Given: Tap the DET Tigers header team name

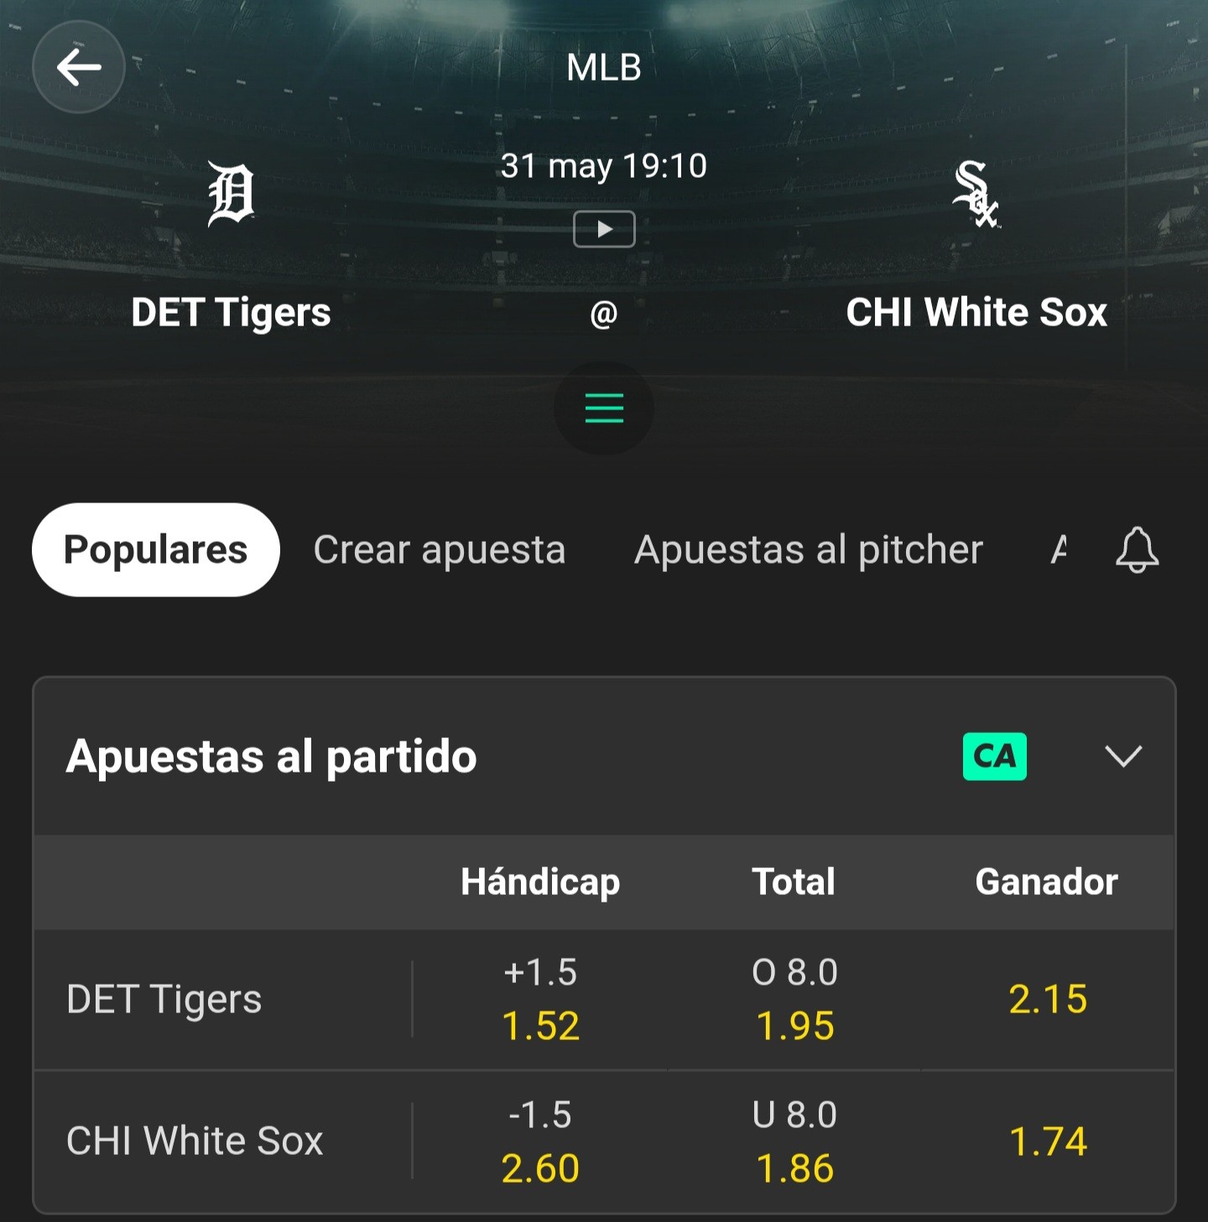Looking at the screenshot, I should 231,313.
